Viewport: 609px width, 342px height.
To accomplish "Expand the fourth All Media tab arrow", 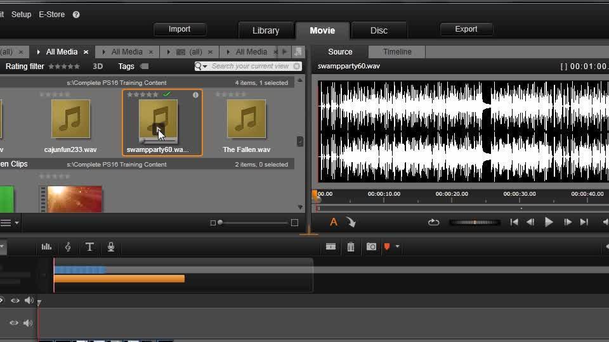I will point(228,52).
